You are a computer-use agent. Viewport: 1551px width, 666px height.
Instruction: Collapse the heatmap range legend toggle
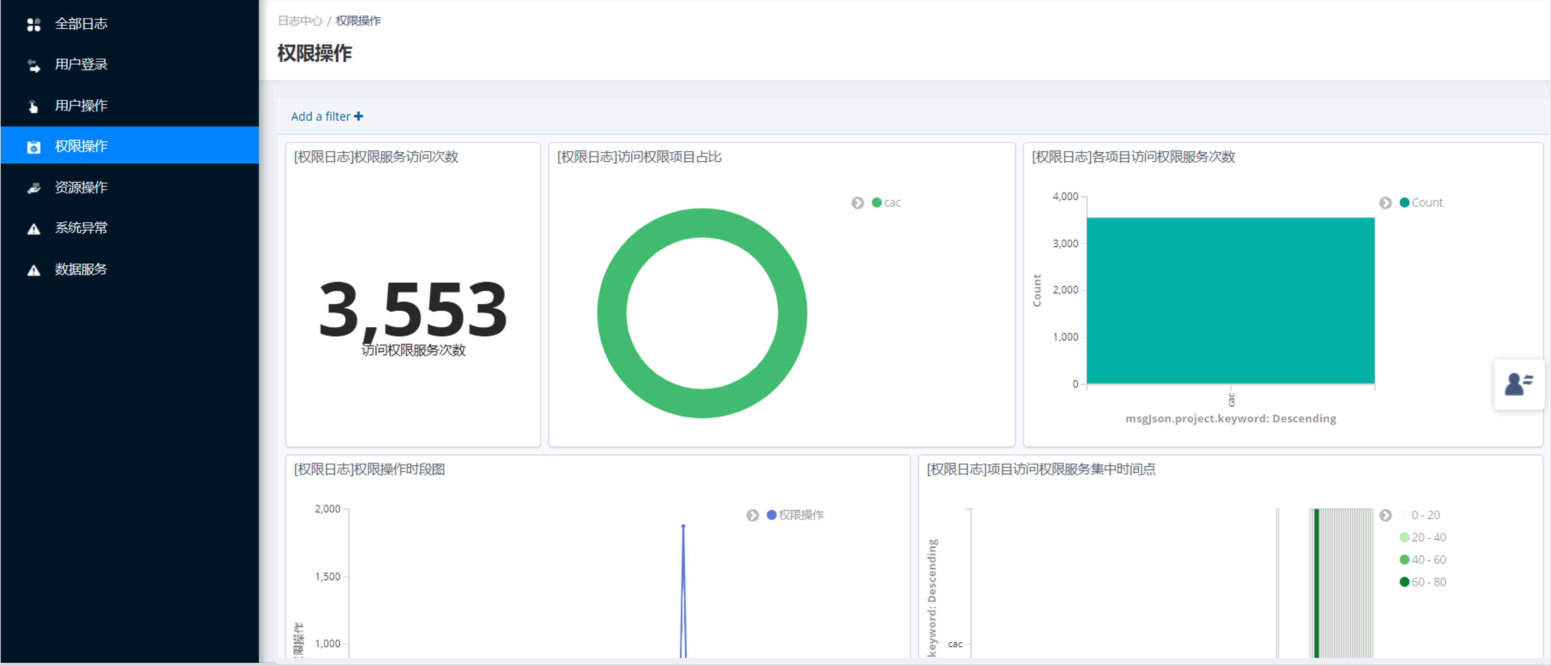coord(1385,515)
